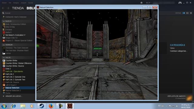Click the Left 4 Dead 2 icon
The height and width of the screenshot is (109, 194).
coord(4,85)
